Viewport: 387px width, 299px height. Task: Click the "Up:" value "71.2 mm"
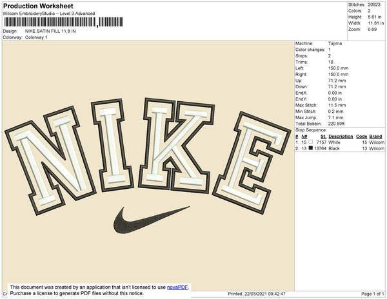point(337,81)
